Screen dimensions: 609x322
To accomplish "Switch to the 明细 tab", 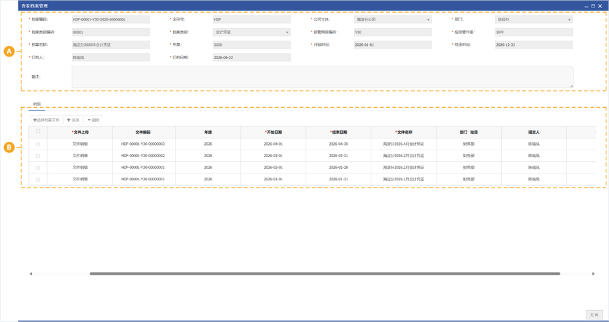I will [x=37, y=104].
